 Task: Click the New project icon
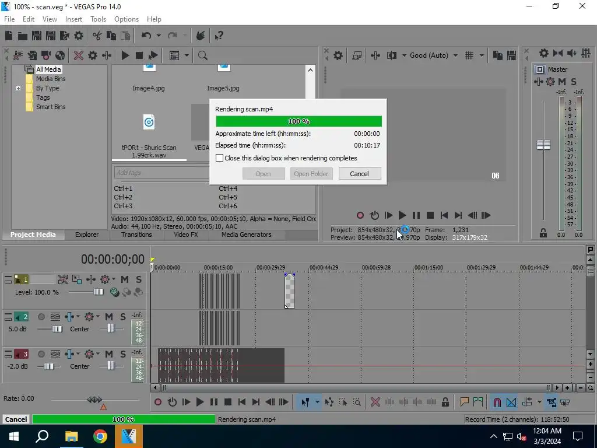9,36
